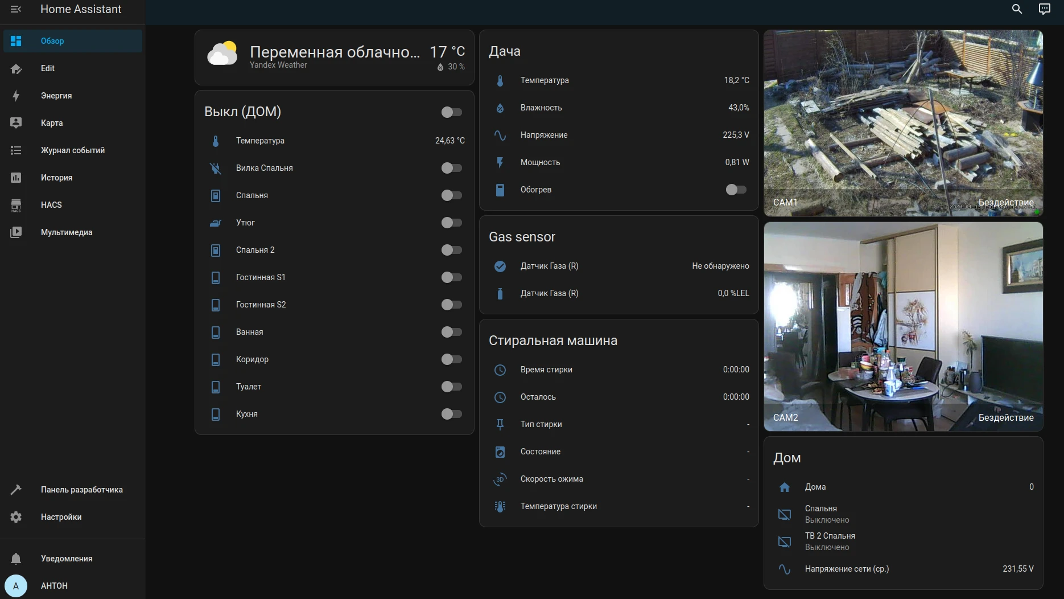Click the washing machine icon beside Состояние
This screenshot has width=1064, height=599.
click(x=500, y=452)
